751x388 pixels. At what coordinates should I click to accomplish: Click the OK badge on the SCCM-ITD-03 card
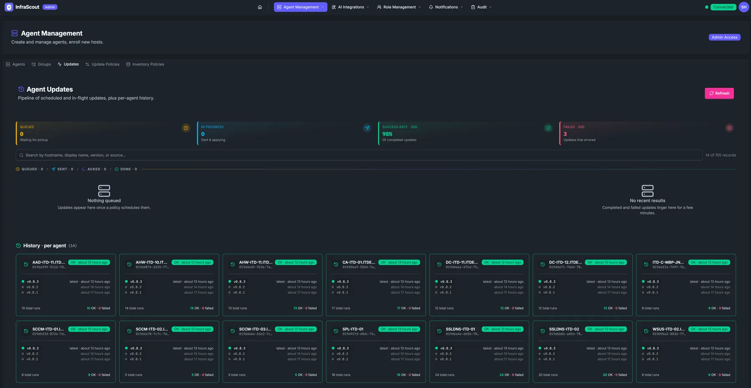296,329
